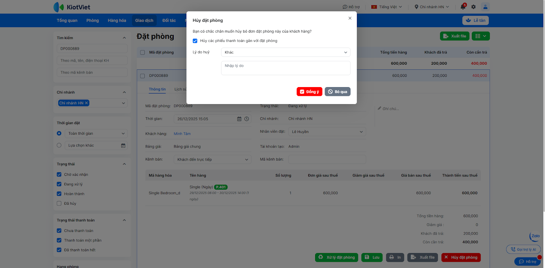Collapse the Trạng thái filter section
Viewport: 545px width, 268px height.
point(124,164)
